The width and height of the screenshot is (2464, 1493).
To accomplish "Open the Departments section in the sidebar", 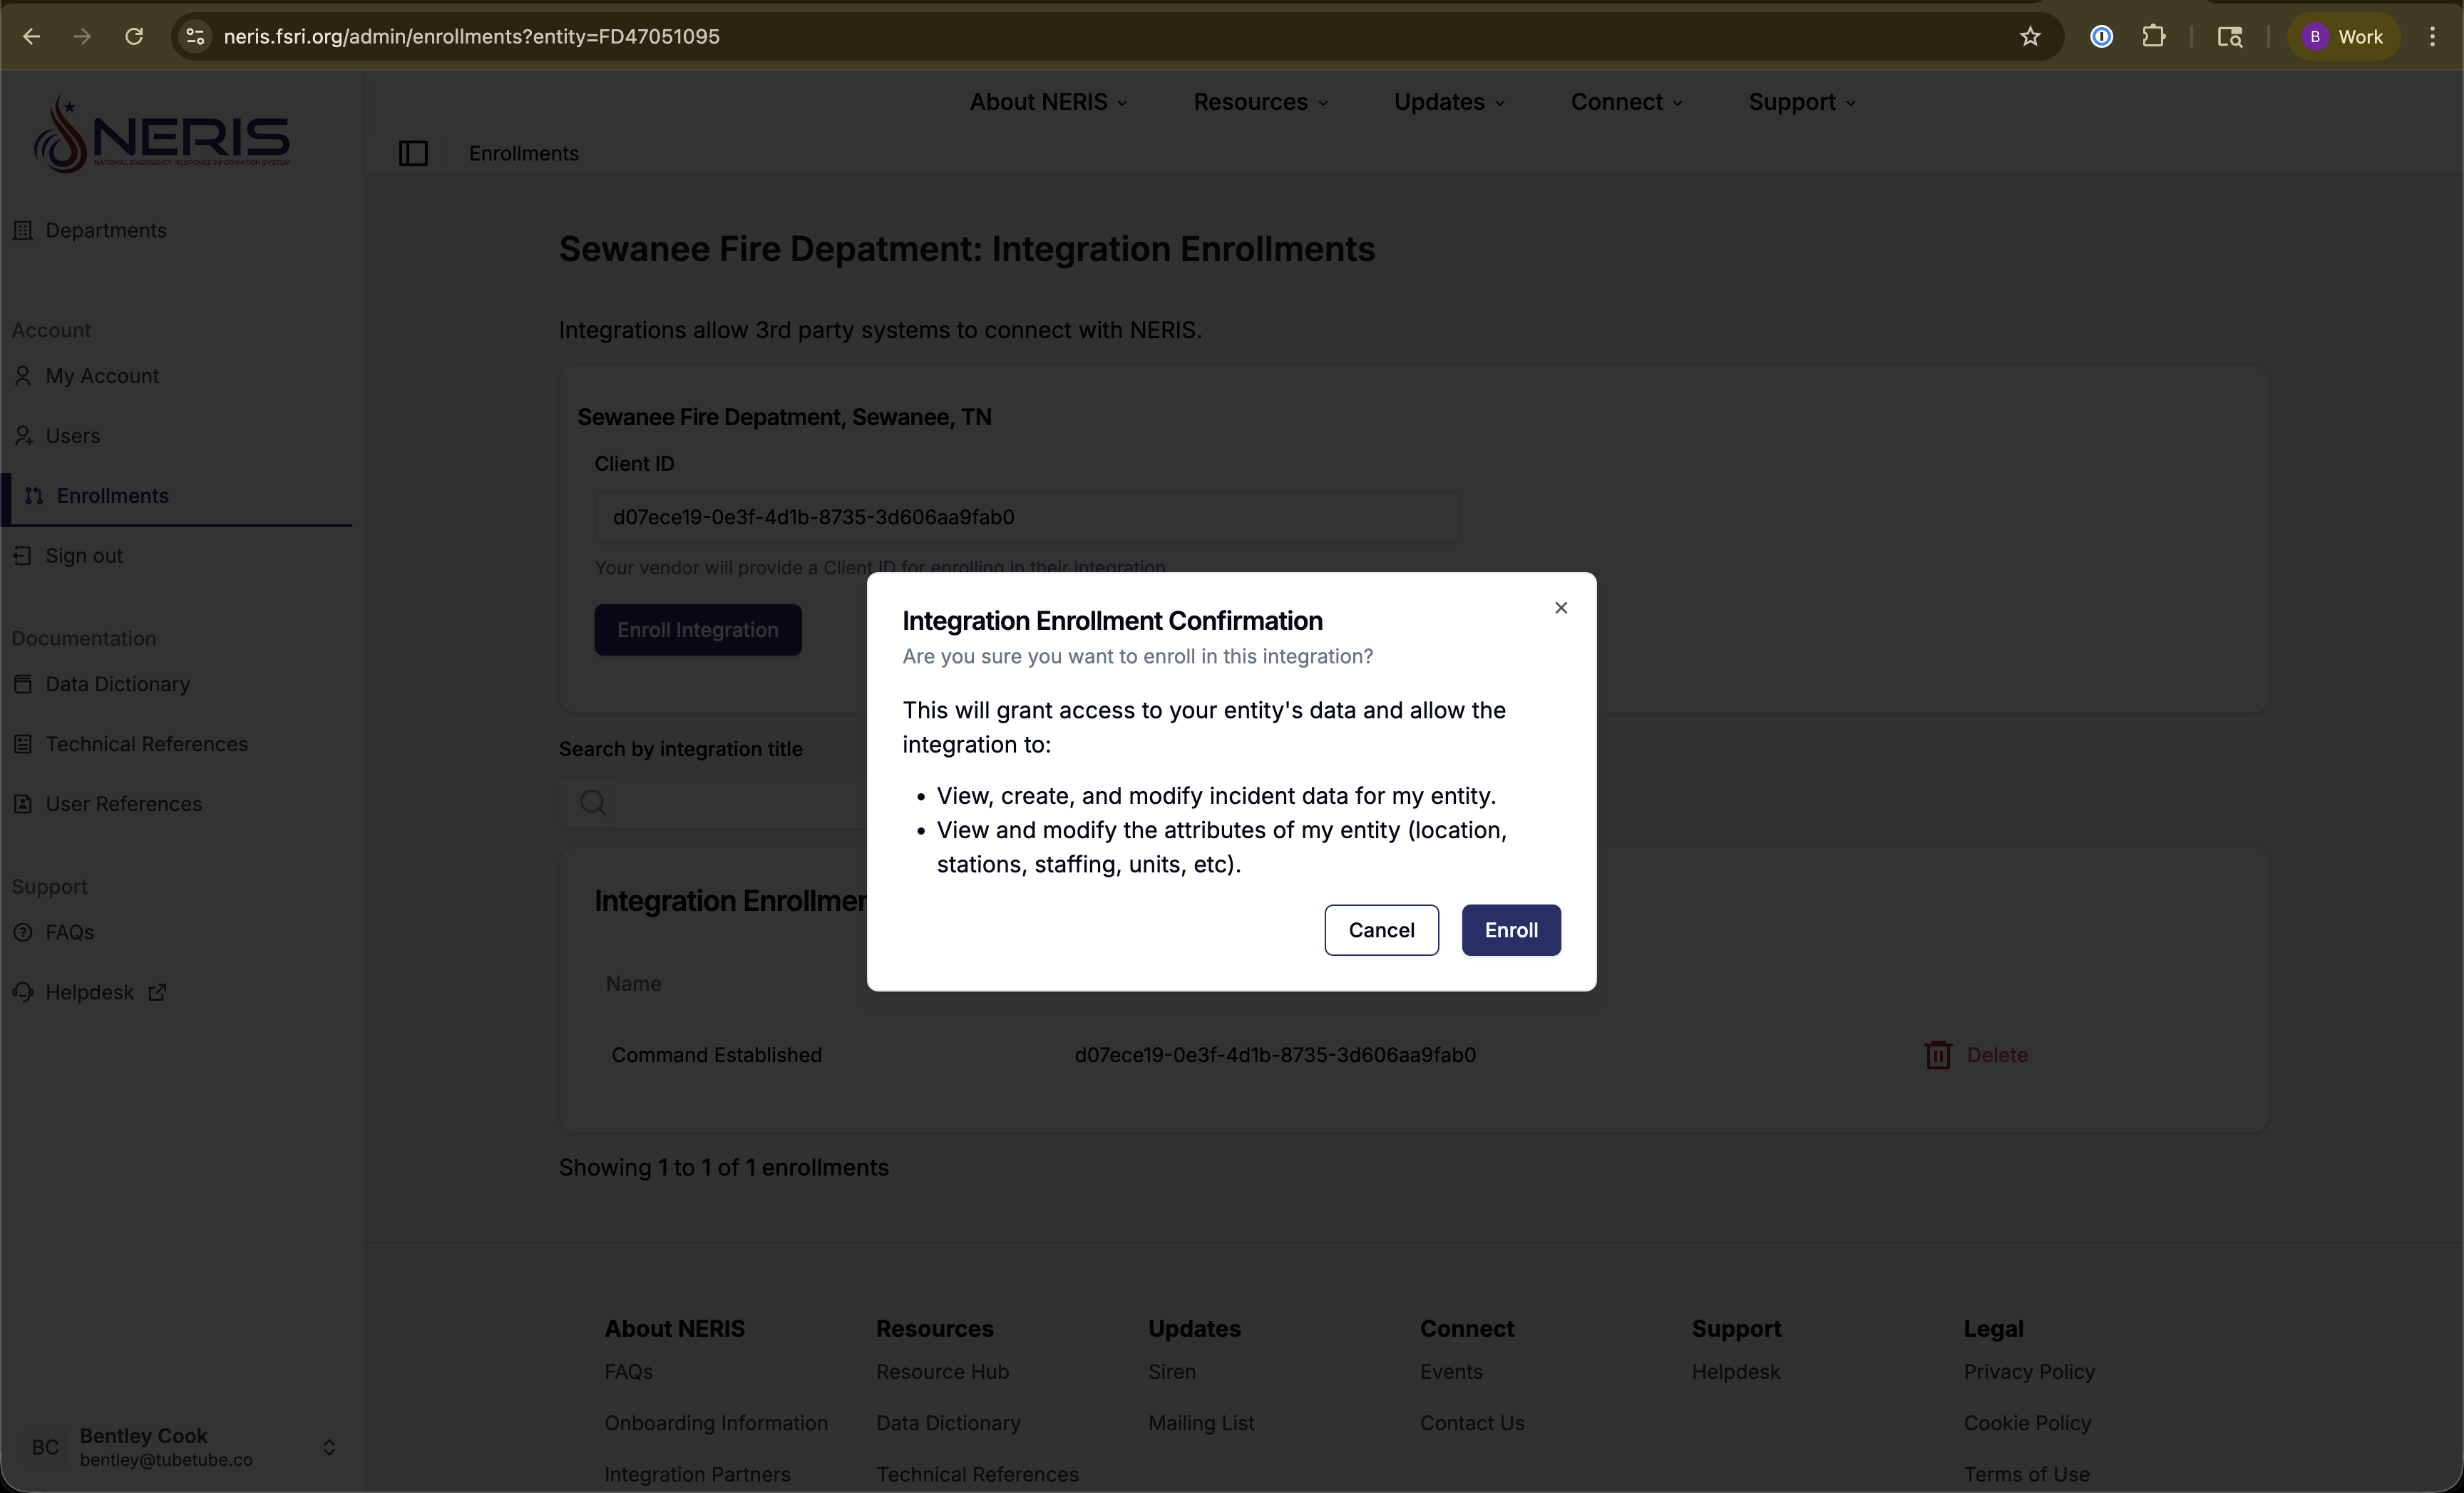I will [105, 231].
